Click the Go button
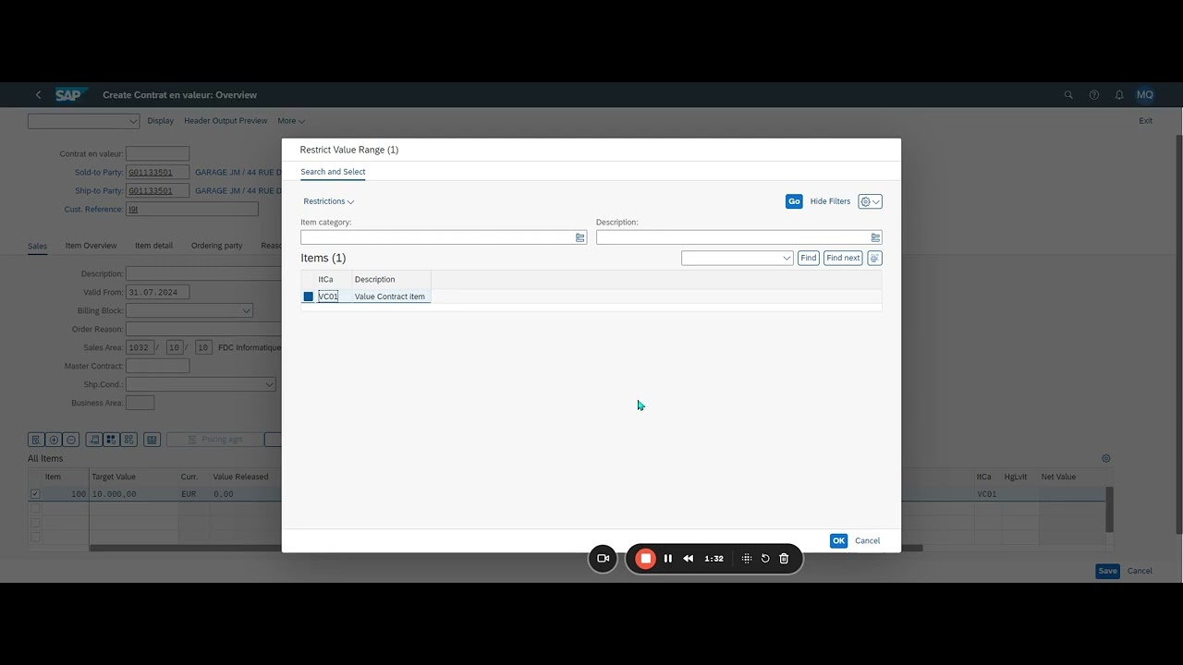 794,201
